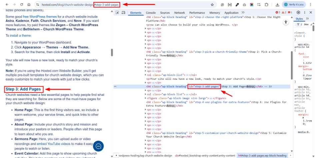316x158 pixels.
Task: Click ellipsis beside selected h4 node
Action: click(115, 86)
